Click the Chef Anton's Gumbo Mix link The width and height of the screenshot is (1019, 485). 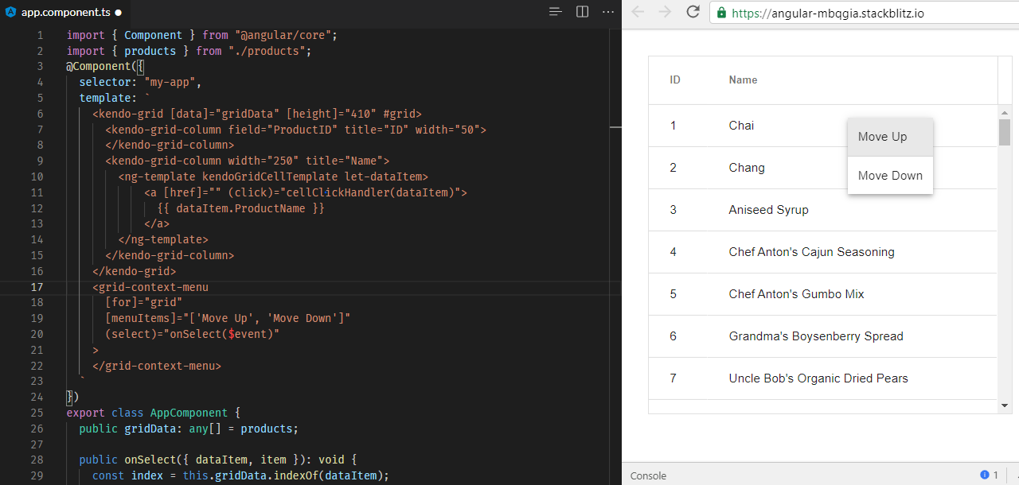point(796,294)
